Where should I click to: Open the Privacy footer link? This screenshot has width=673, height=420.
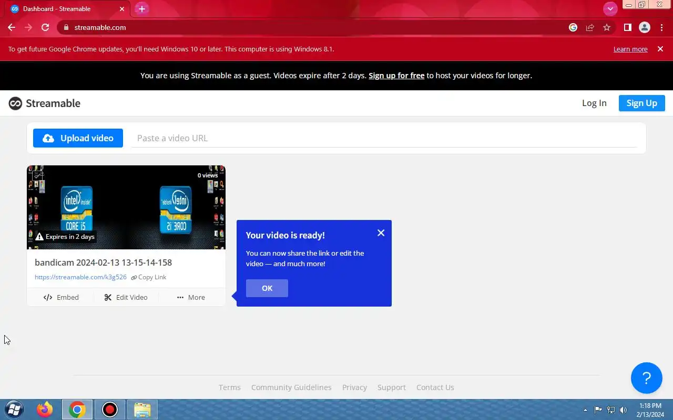click(354, 387)
